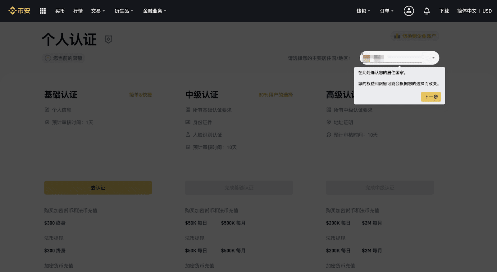Click the 在此处确认您的居住国家 tooltip text

(x=382, y=73)
